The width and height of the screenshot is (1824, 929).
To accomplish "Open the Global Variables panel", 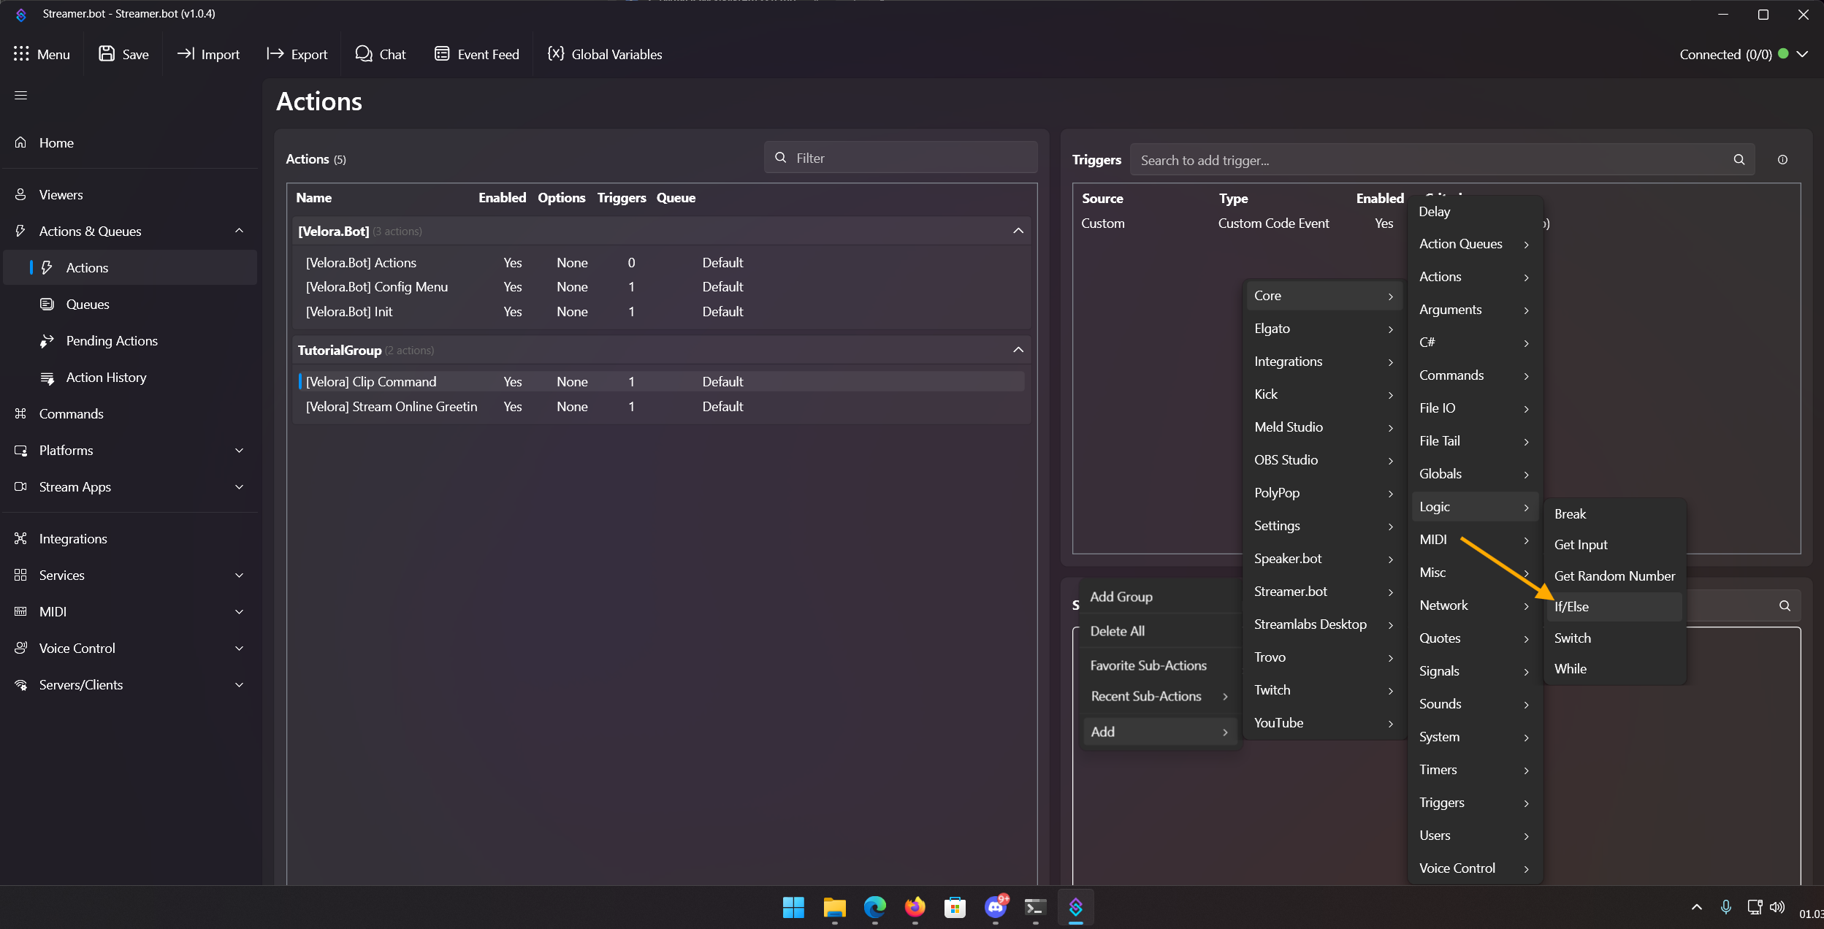I will (605, 54).
